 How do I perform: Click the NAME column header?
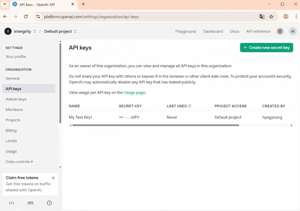(x=74, y=106)
